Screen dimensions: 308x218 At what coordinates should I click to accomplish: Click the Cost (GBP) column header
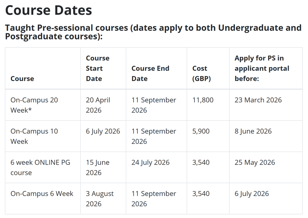202,73
